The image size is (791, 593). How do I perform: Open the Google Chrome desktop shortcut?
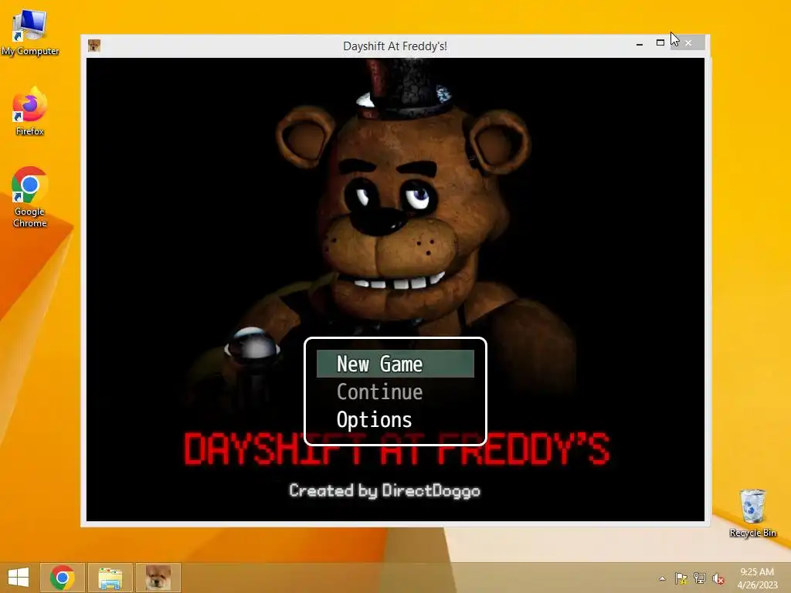point(30,197)
